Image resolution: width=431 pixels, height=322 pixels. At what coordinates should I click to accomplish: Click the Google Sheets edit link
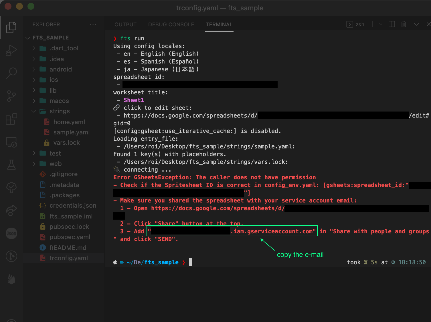point(190,116)
